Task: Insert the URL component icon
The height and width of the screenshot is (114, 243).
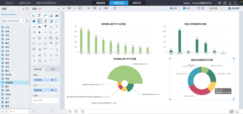Action: coord(57,55)
